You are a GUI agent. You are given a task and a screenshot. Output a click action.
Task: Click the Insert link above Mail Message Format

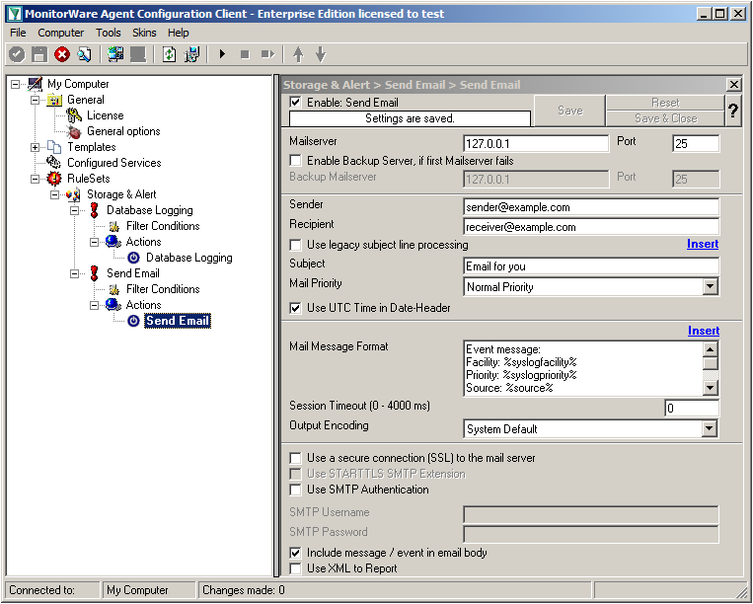tap(704, 331)
